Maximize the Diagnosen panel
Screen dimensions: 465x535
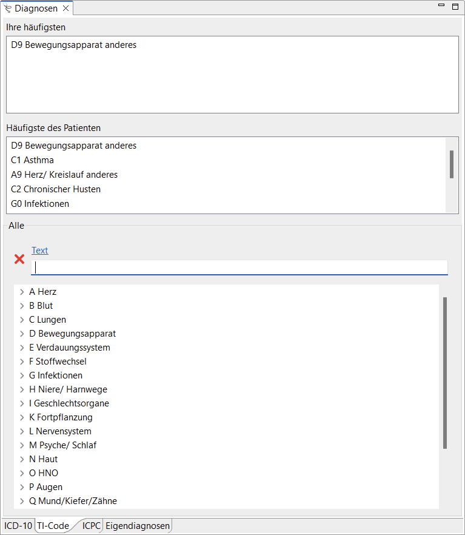[455, 7]
